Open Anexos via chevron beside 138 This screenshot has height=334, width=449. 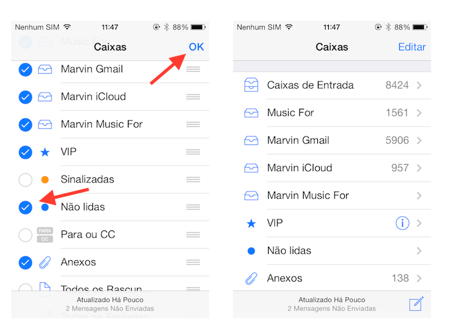point(419,278)
